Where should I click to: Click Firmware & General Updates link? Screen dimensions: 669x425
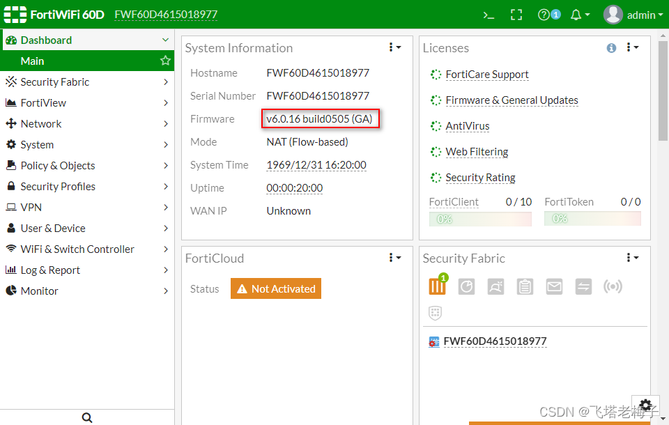(512, 100)
